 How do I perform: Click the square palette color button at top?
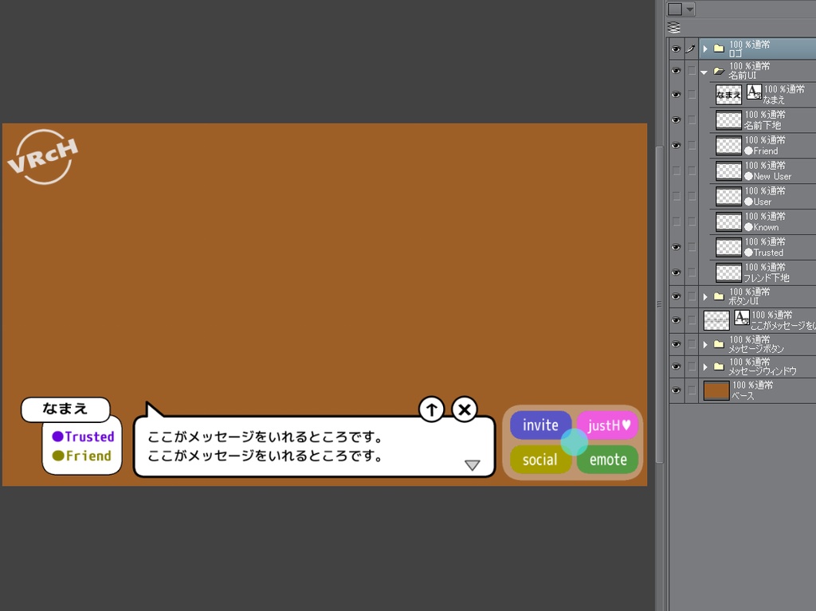[x=675, y=9]
